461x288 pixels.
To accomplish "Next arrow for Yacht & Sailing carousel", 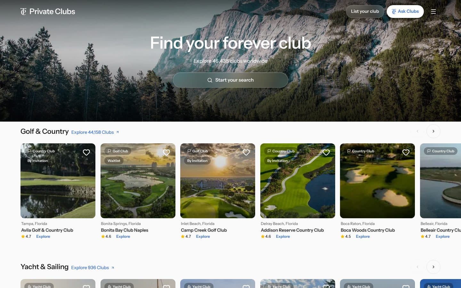I will click(x=433, y=267).
